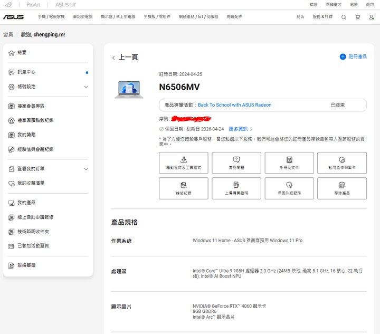Image resolution: width=380 pixels, height=334 pixels.
Task: Open the 驅動程式及工具程式 download tile
Action: pyautogui.click(x=184, y=163)
